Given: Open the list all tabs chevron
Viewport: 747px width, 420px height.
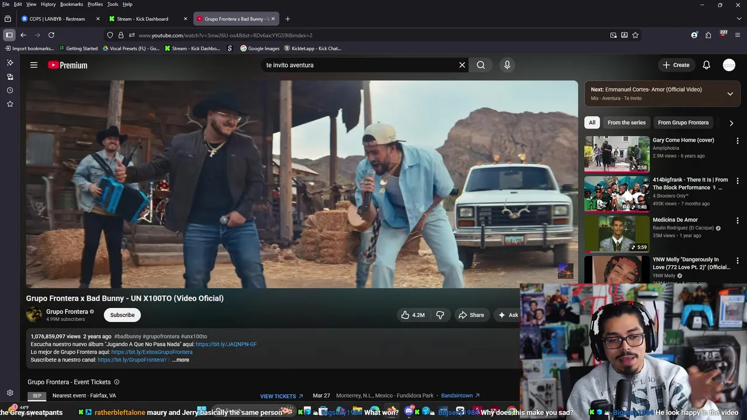Looking at the screenshot, I should pyautogui.click(x=739, y=19).
